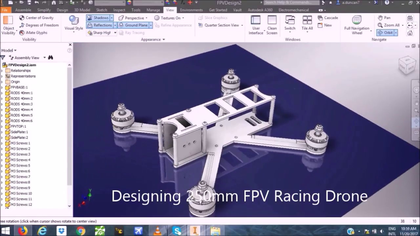Click the ViewCube in the viewport
Image resolution: width=420 pixels, height=236 pixels.
pyautogui.click(x=407, y=65)
